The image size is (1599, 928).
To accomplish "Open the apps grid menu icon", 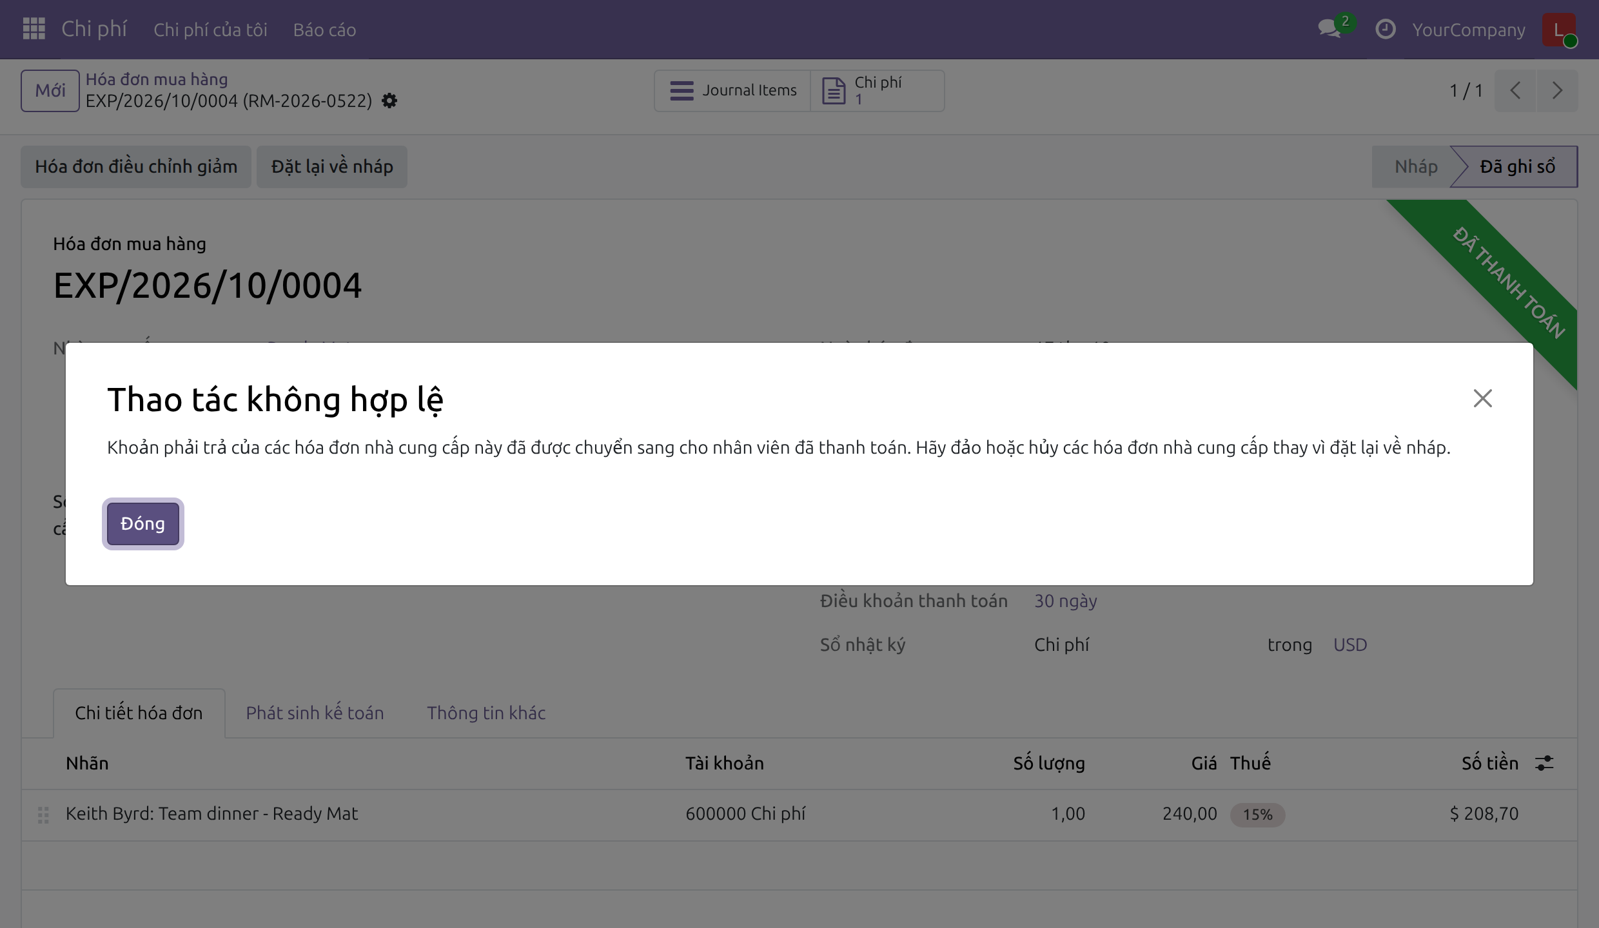I will point(34,29).
